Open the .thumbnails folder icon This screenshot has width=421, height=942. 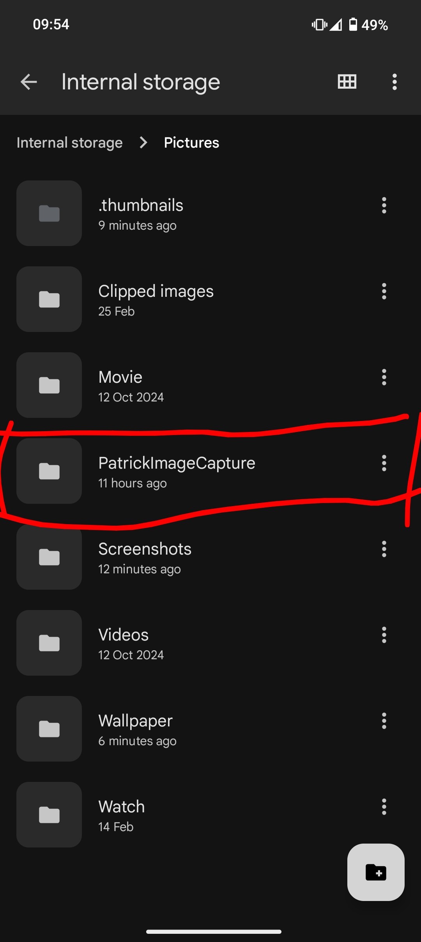coord(49,213)
